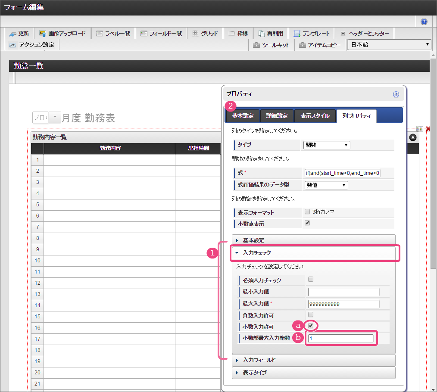The height and width of the screenshot is (392, 437).
Task: Open 画像アップロード image upload tool
Action: (x=62, y=34)
